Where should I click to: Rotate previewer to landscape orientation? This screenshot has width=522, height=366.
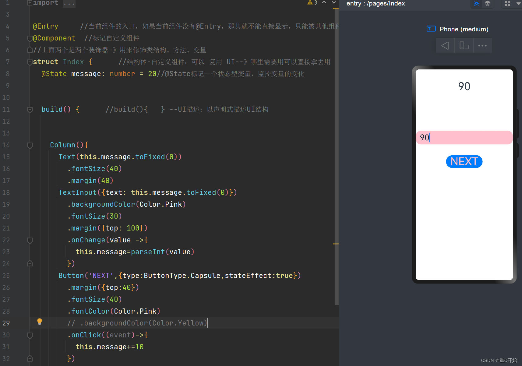point(464,45)
